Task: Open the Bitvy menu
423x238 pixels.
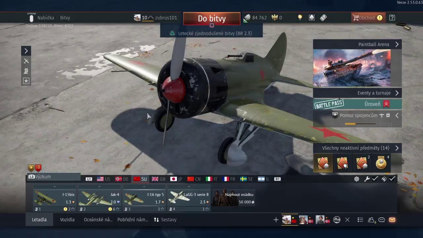Action: (65, 18)
